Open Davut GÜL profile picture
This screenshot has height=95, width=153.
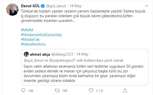12,9
